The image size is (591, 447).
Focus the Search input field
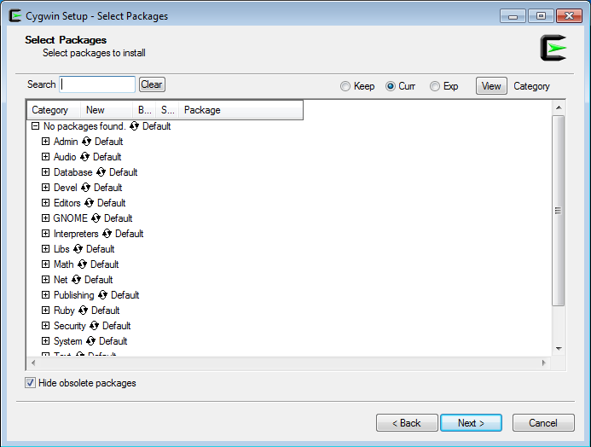pos(97,84)
